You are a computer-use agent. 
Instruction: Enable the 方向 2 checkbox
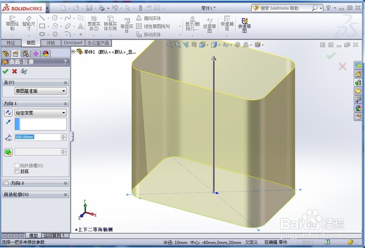pos(6,183)
